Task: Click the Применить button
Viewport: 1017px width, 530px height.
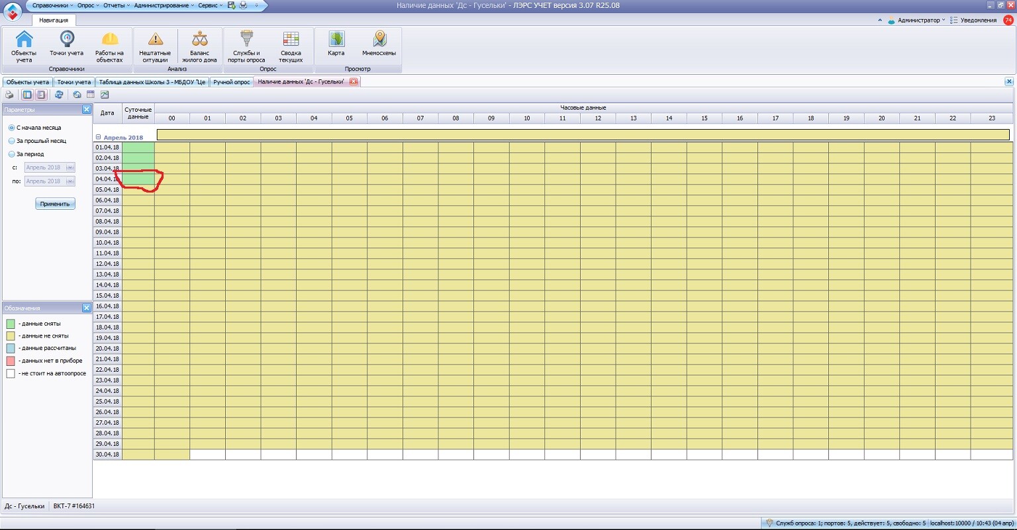Action: point(55,204)
